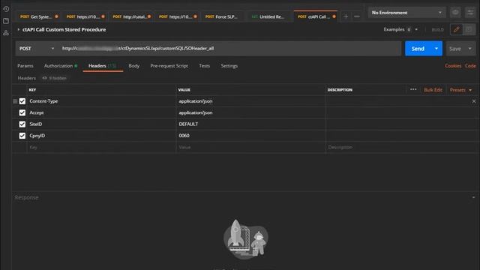This screenshot has width=480, height=270.
Task: Click the request title ctAPI Call Custom Stored Procedure
Action: pyautogui.click(x=64, y=29)
